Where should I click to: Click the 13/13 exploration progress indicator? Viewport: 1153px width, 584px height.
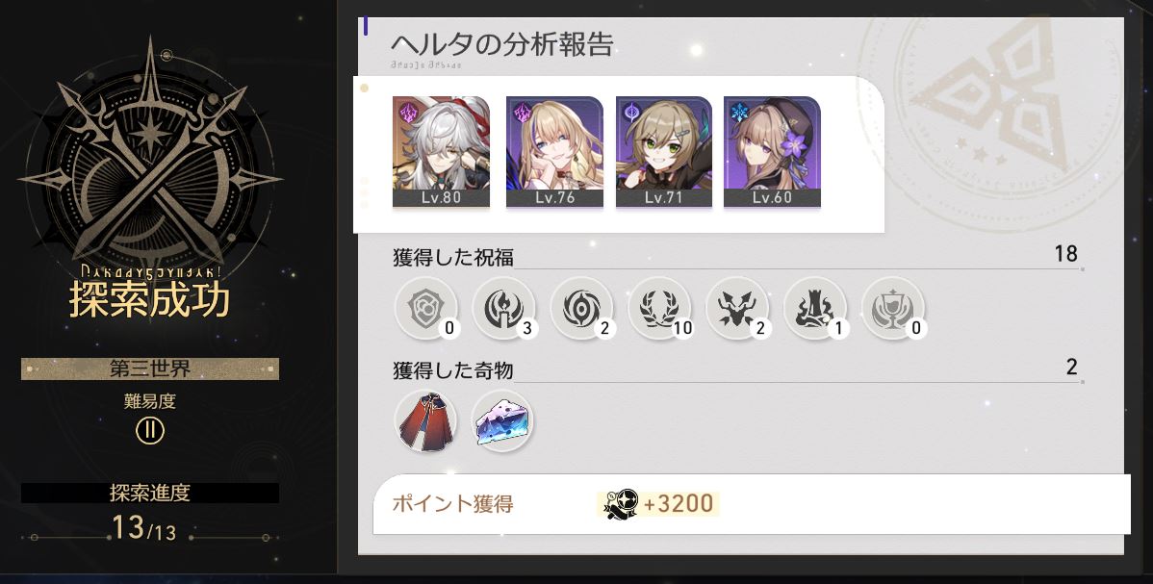[144, 527]
